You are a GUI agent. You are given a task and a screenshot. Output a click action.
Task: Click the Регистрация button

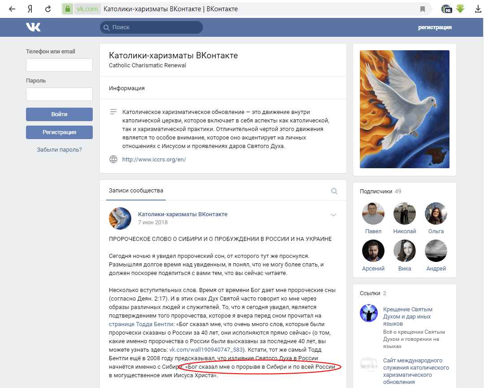tap(59, 132)
